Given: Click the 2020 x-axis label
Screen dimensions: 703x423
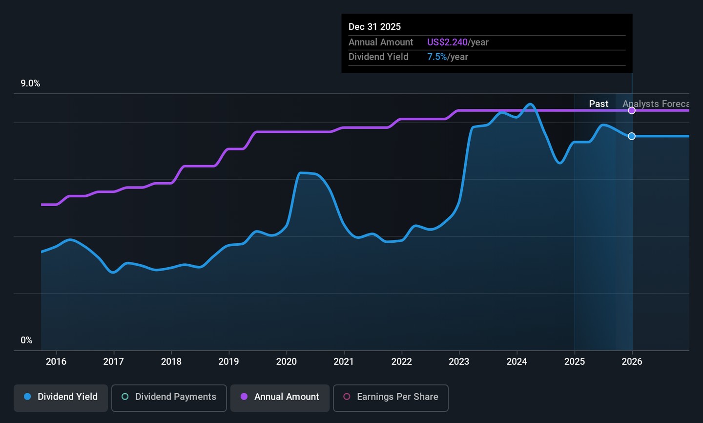Looking at the screenshot, I should (x=287, y=361).
